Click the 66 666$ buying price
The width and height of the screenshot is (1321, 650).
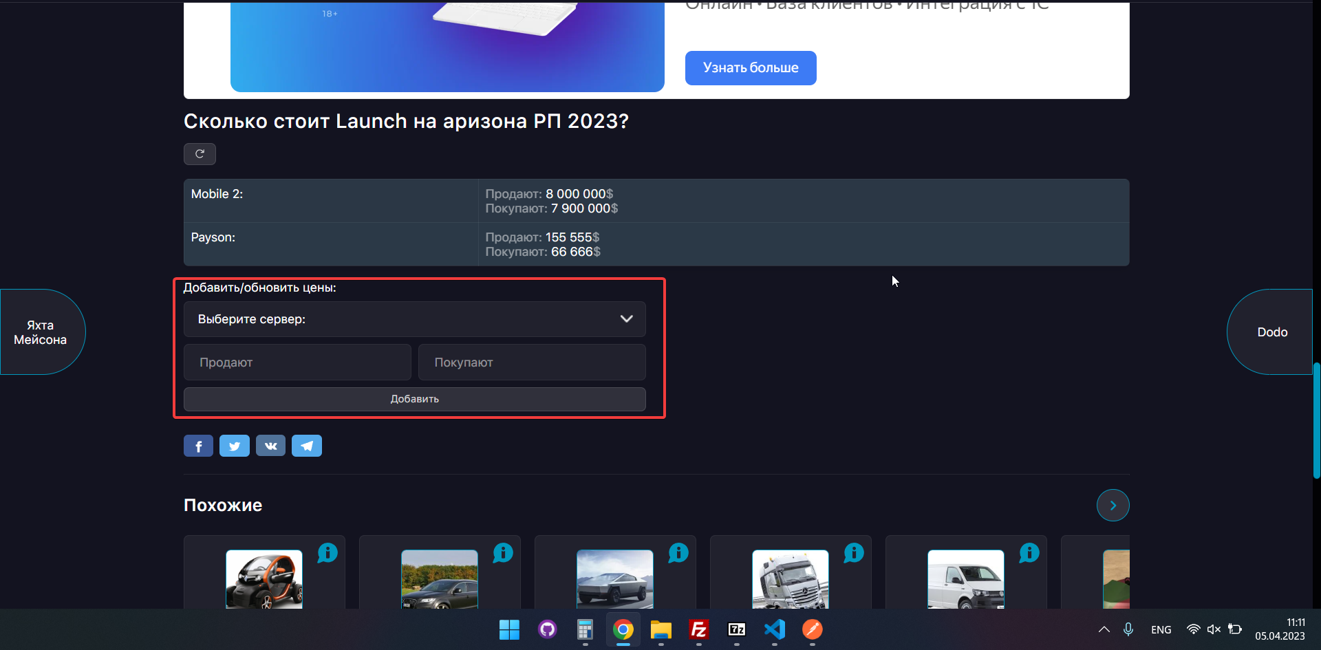(x=576, y=252)
